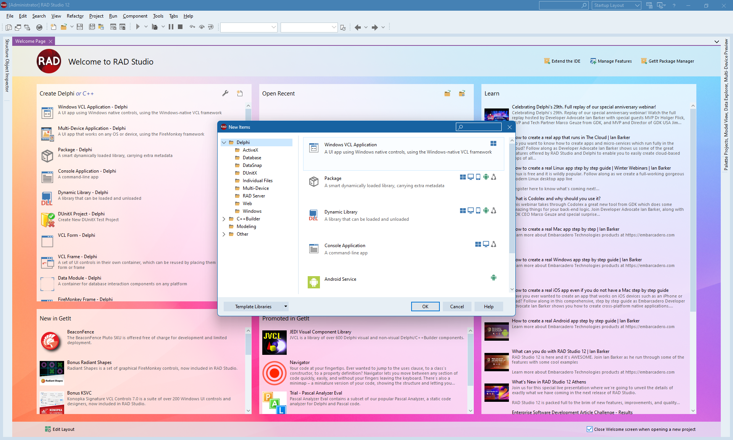This screenshot has height=440, width=733.
Task: Close the New Items dialog with the X
Action: coord(509,127)
